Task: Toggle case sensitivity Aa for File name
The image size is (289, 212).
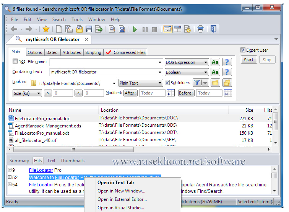Action: coord(215,62)
